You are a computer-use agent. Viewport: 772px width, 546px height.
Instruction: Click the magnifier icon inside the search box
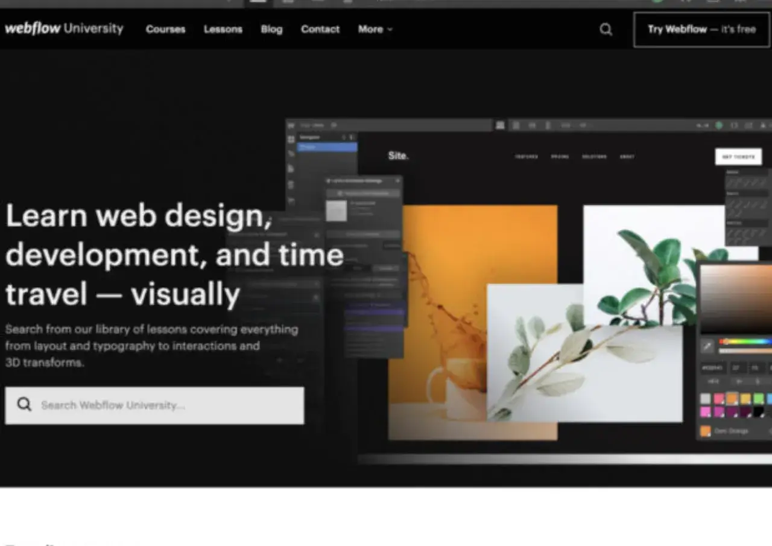[x=24, y=404]
